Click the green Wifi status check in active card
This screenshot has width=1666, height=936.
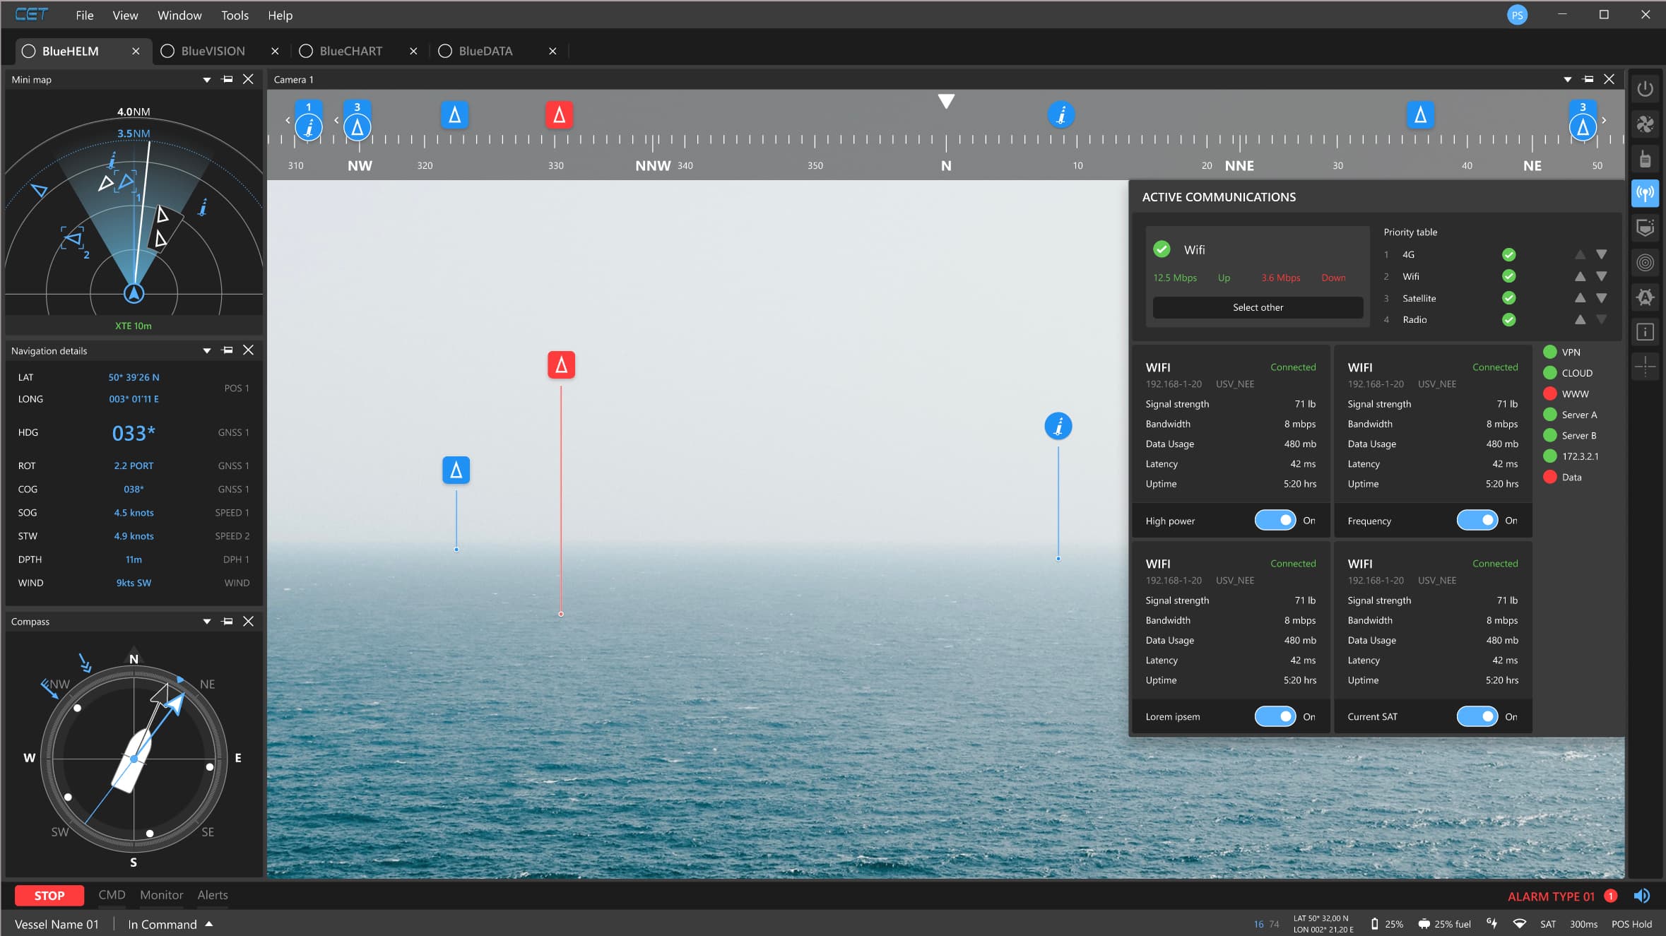click(1162, 249)
